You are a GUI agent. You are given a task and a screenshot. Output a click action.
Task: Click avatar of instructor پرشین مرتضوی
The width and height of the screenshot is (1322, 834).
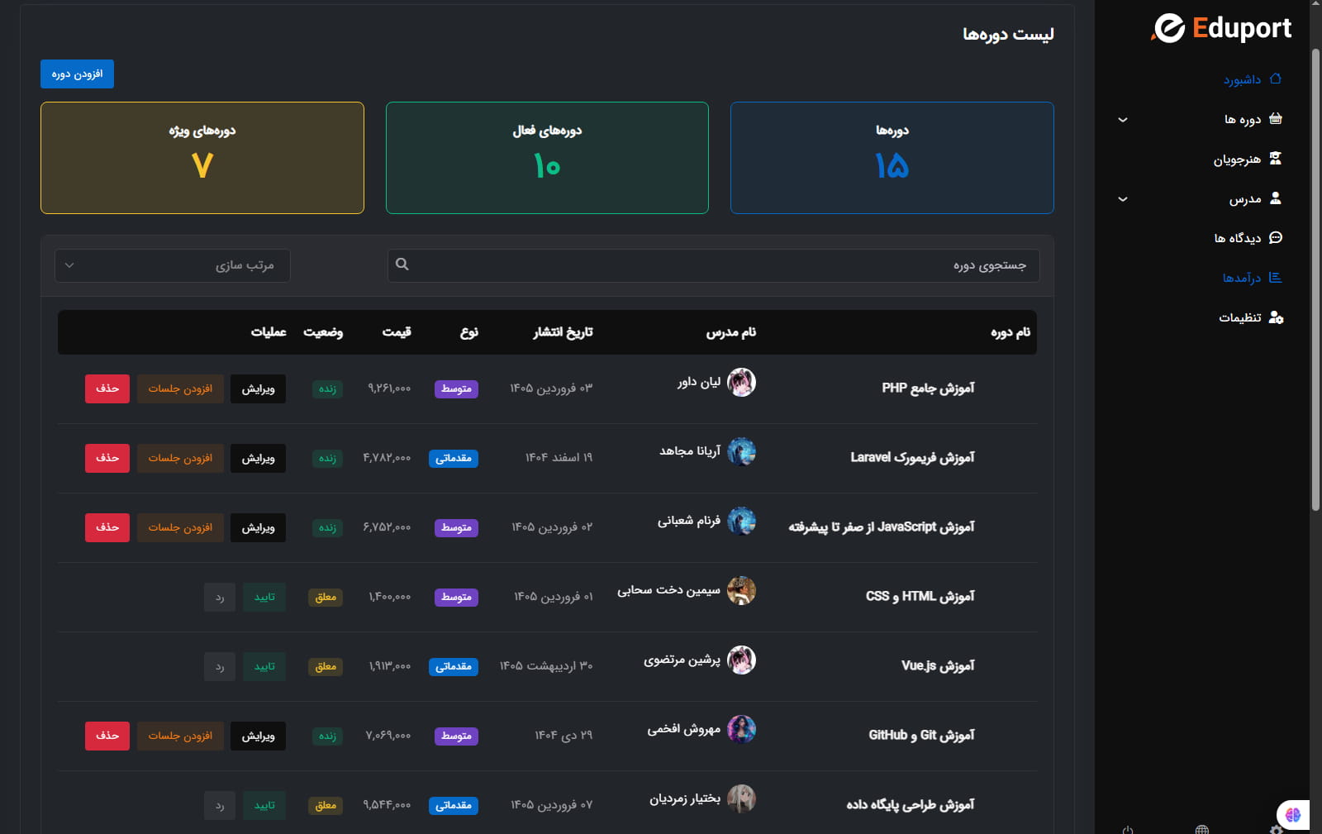pos(741,660)
